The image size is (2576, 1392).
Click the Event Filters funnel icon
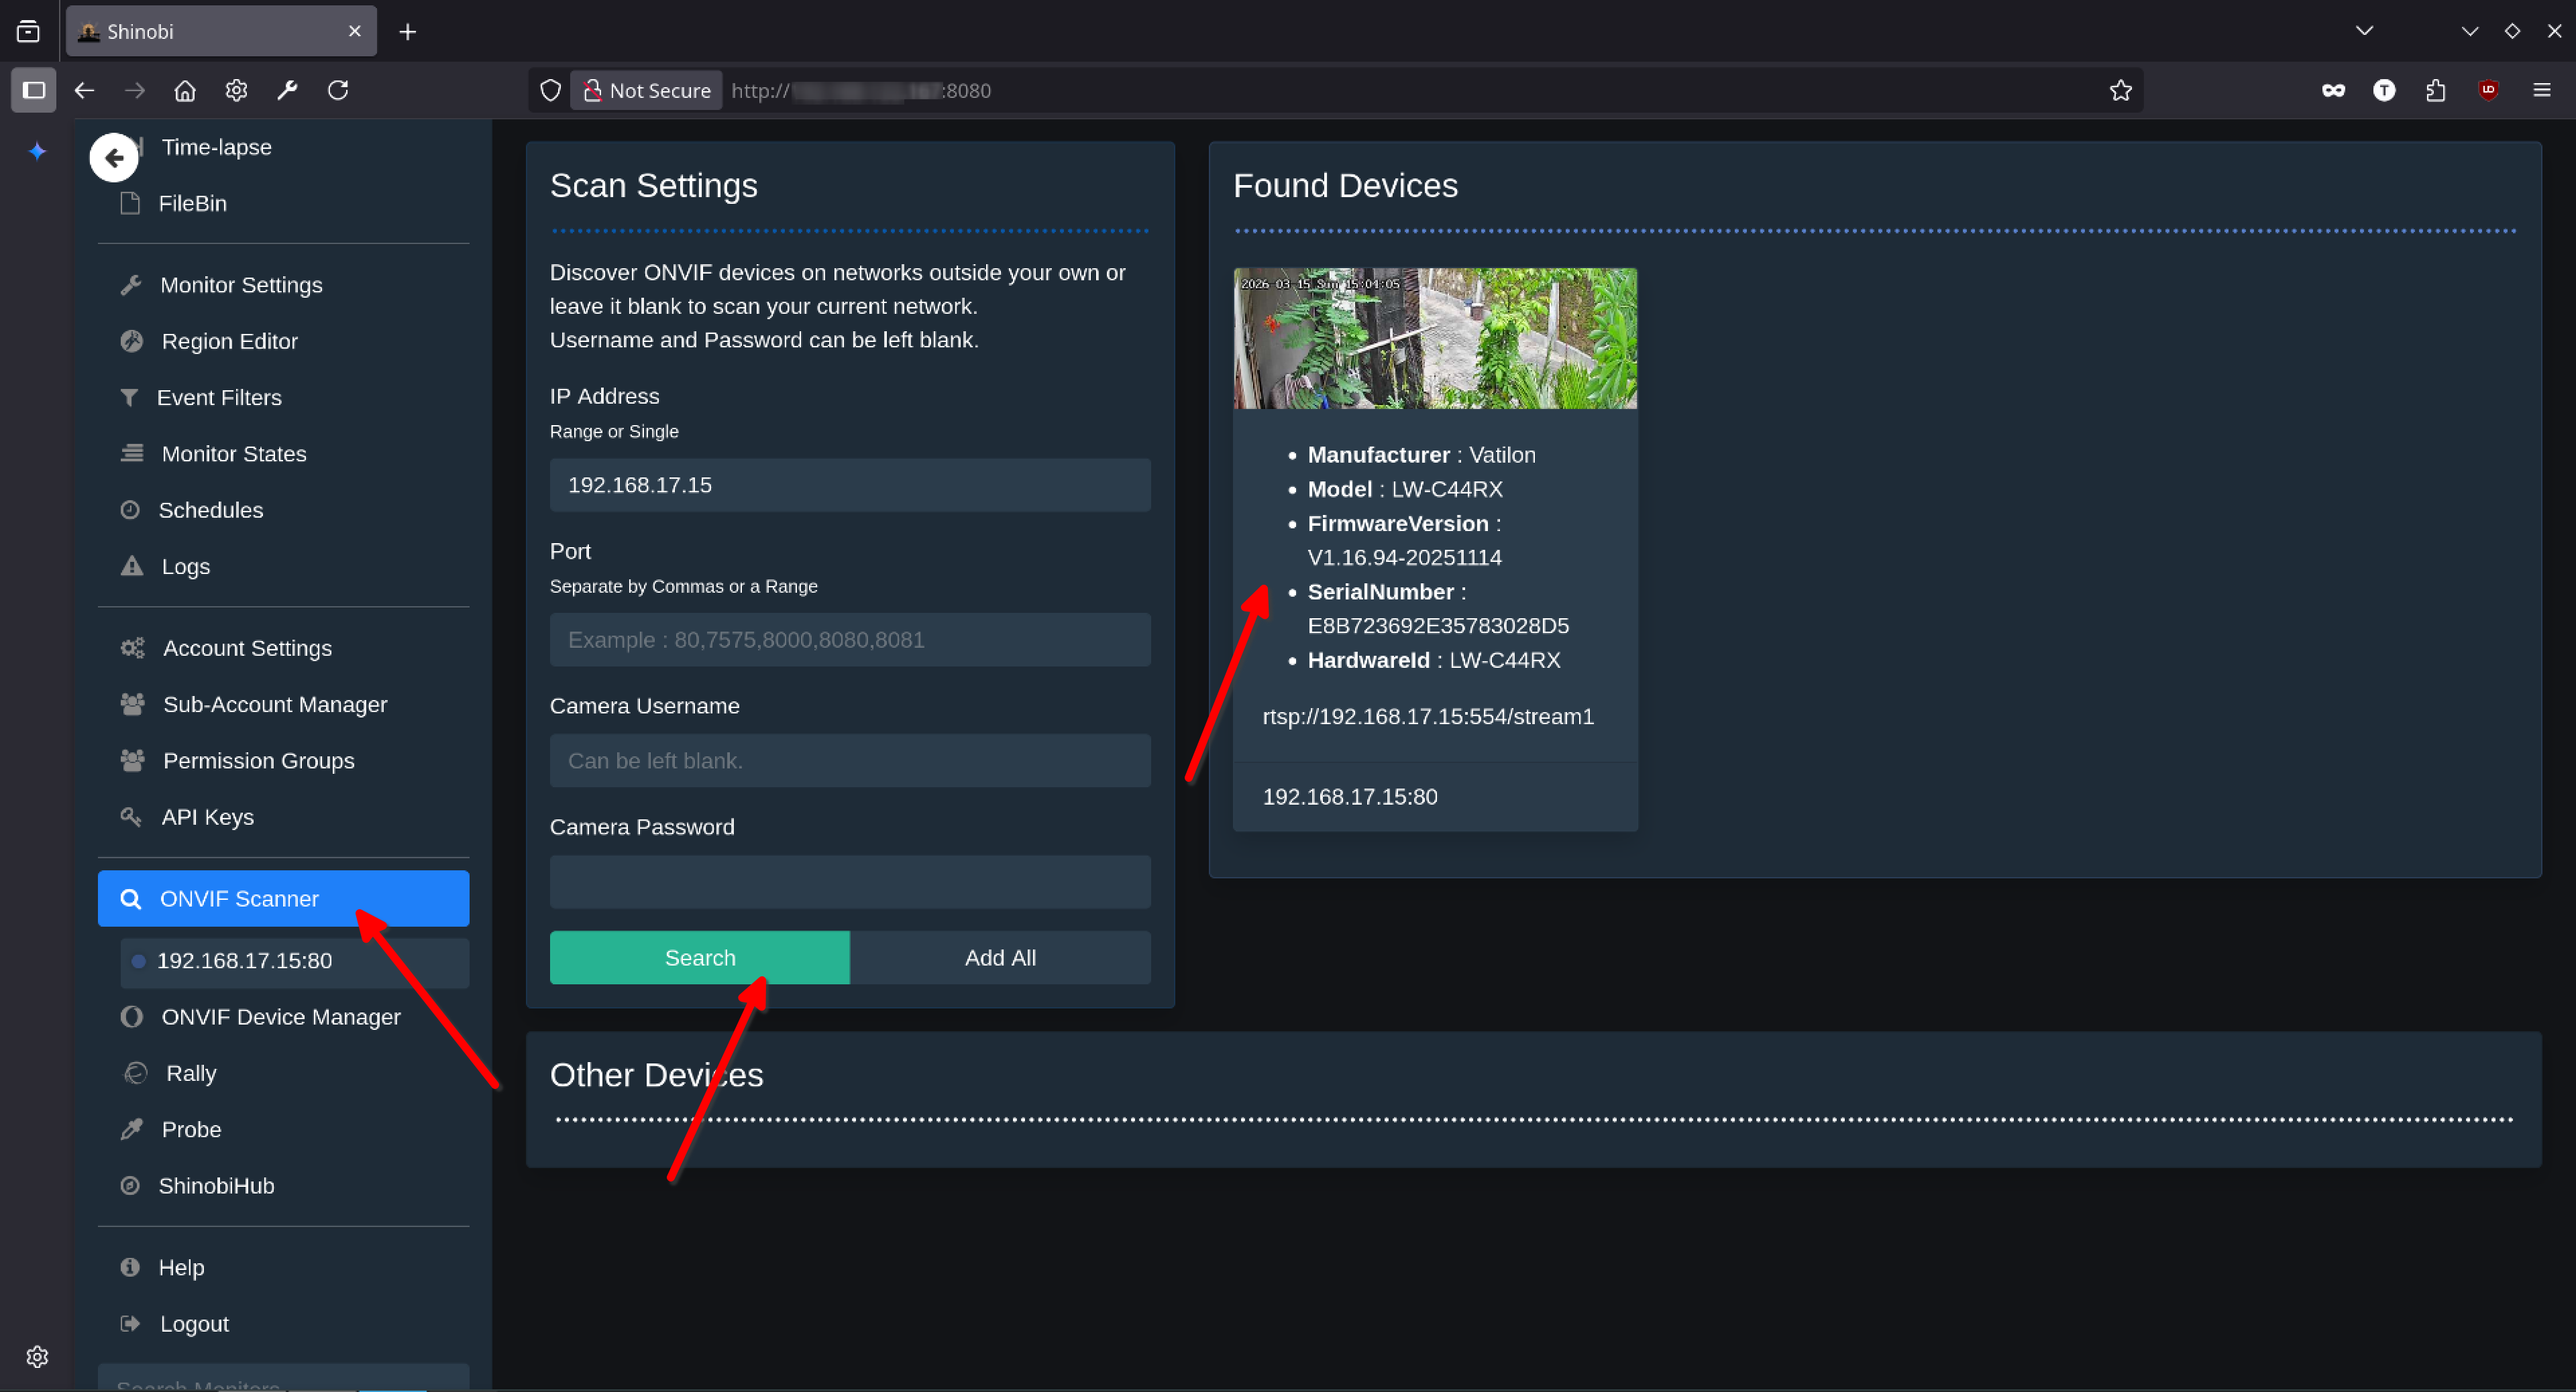(x=129, y=398)
